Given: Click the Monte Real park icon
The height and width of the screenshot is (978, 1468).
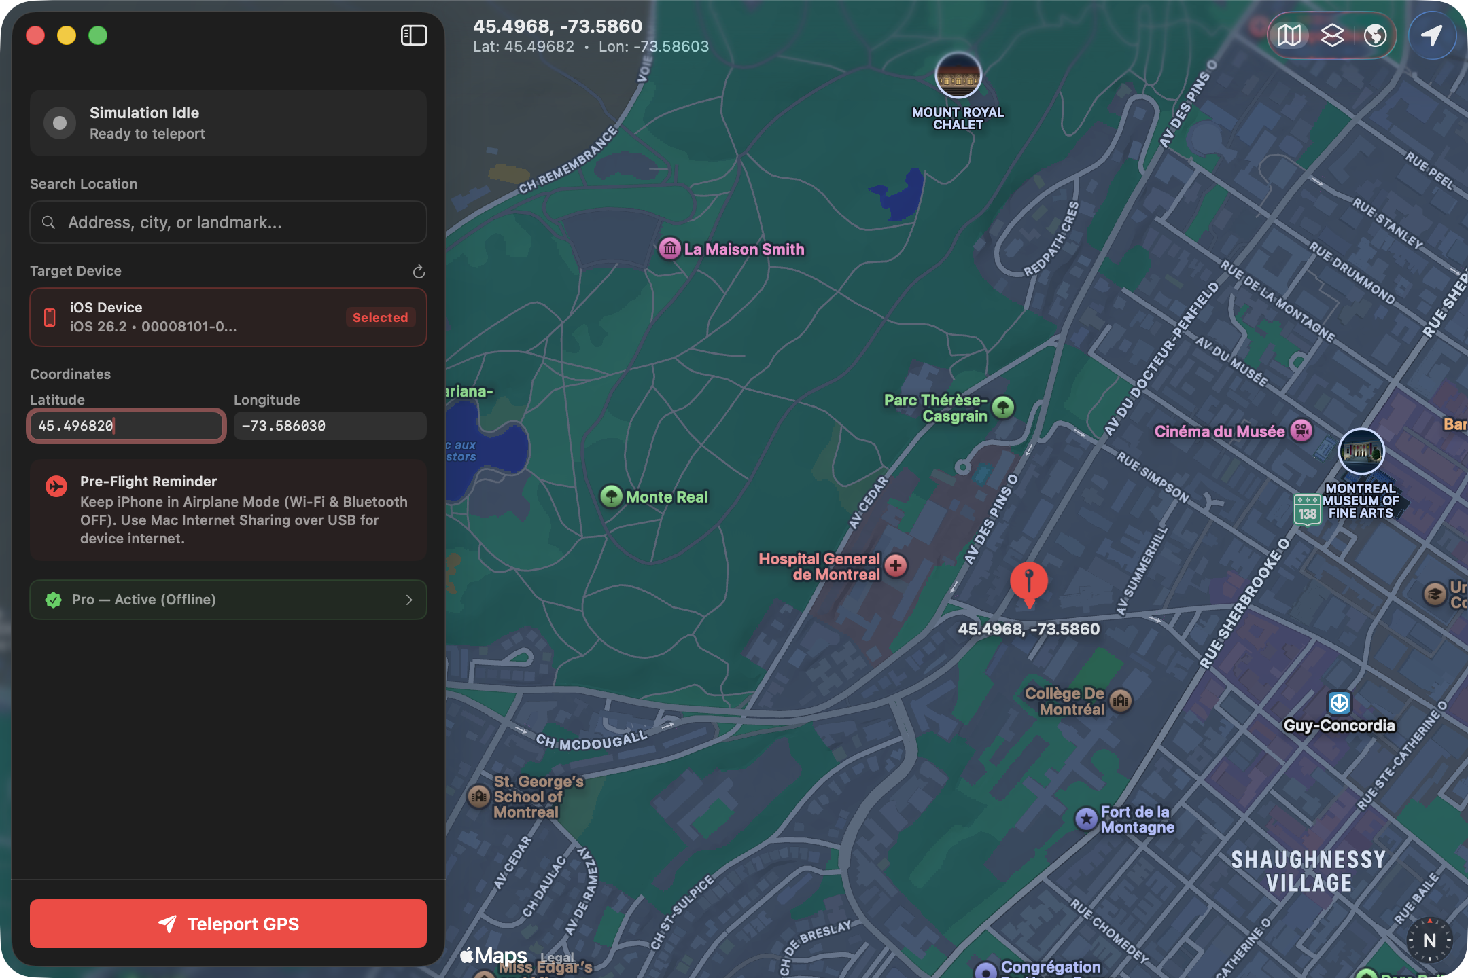Looking at the screenshot, I should [611, 496].
